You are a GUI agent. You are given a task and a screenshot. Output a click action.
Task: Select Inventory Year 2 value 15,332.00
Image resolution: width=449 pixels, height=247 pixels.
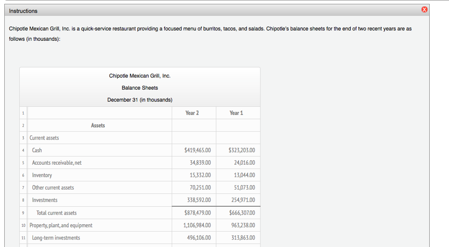200,175
